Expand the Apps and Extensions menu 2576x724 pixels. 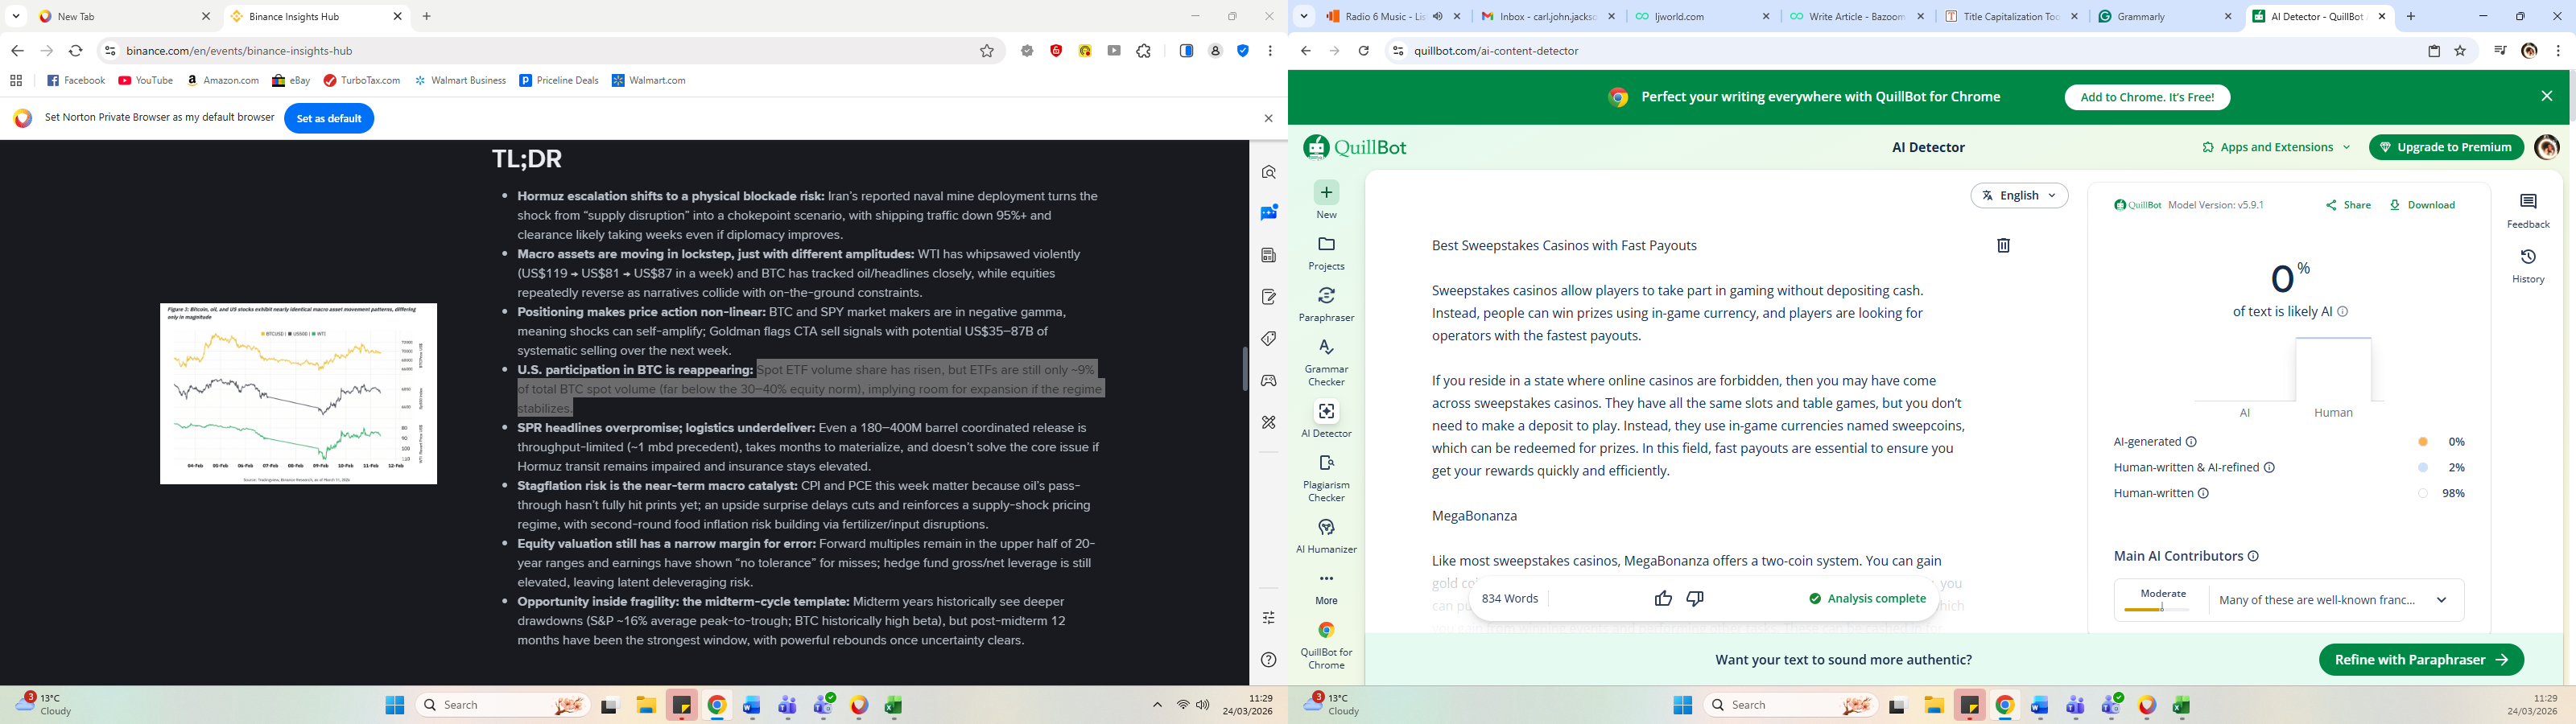2275,148
